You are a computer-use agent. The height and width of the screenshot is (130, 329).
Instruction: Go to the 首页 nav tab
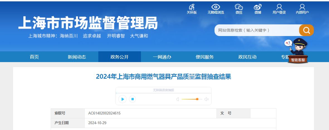tap(34, 57)
